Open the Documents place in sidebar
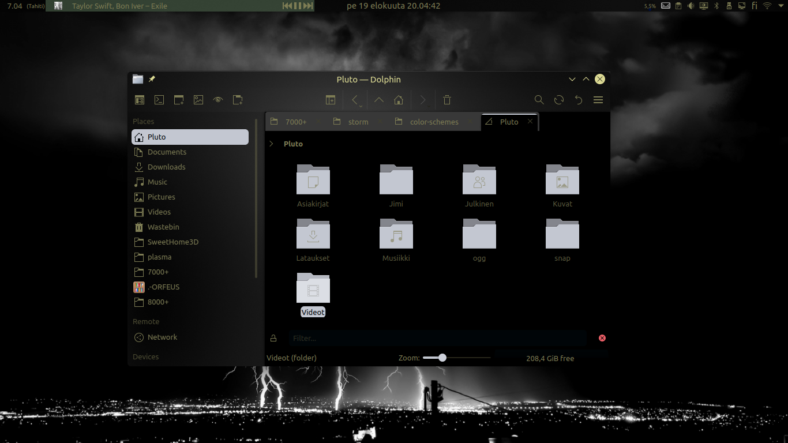Screen dimensions: 788x443 tap(167, 152)
